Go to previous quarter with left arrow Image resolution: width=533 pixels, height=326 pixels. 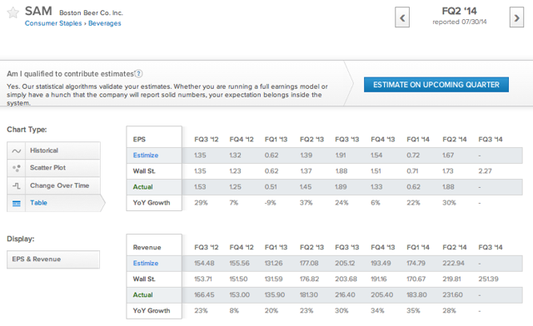pos(402,17)
